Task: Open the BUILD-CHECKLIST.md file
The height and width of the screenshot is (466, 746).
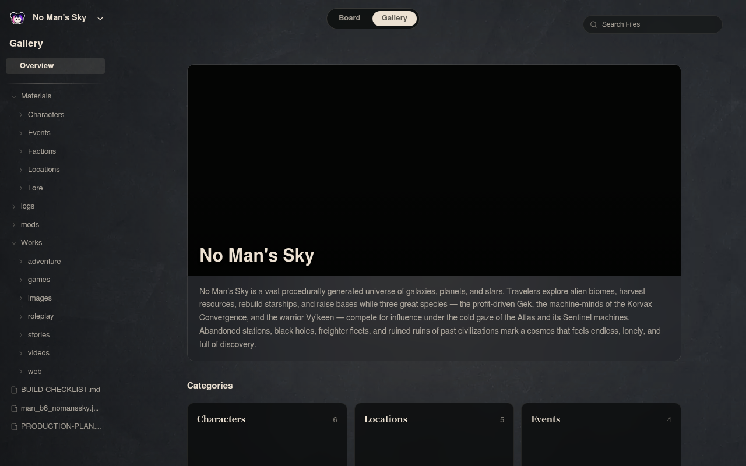Action: 61,390
